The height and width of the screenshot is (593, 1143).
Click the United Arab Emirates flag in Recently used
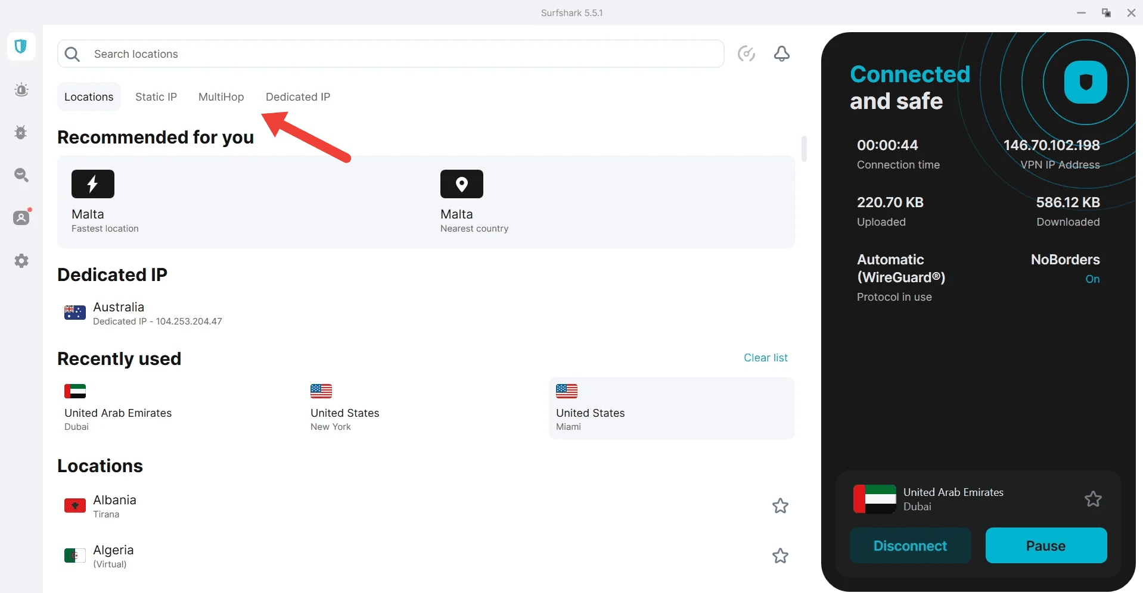pyautogui.click(x=75, y=391)
